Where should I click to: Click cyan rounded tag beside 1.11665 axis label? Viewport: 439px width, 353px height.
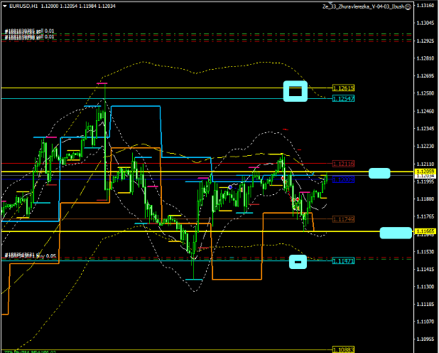pos(396,233)
